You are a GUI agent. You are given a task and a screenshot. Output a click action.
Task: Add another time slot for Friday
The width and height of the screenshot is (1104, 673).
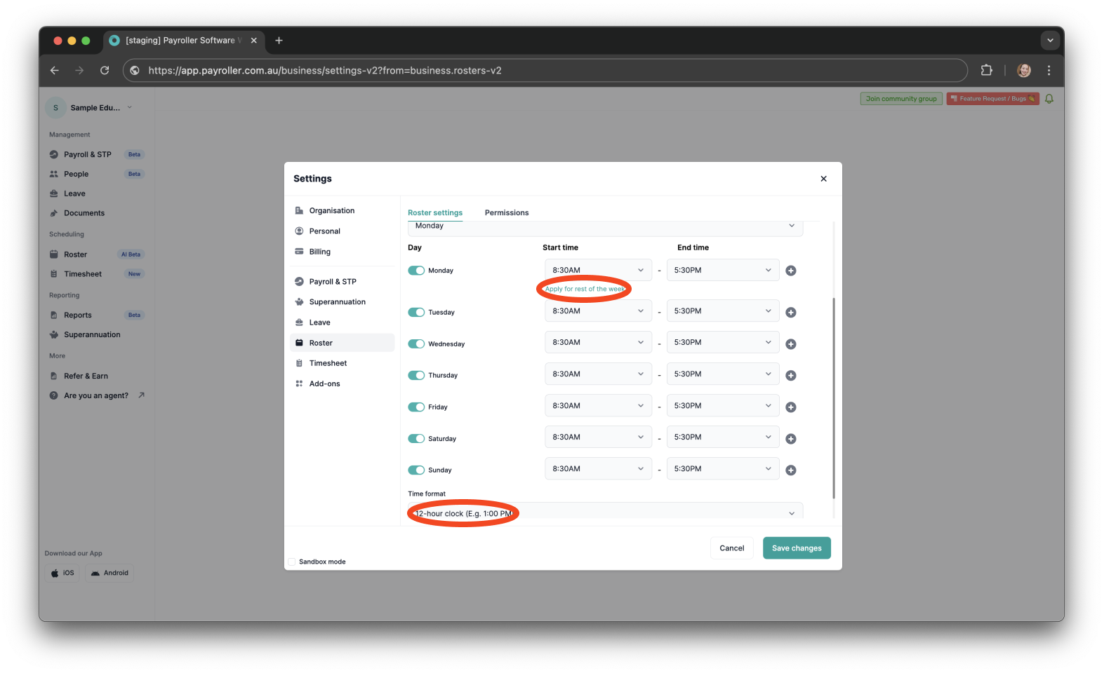click(791, 407)
